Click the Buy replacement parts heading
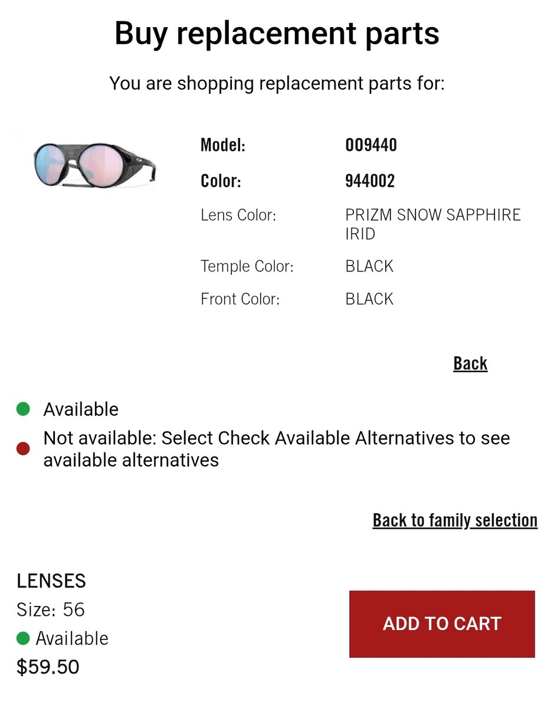 [277, 33]
